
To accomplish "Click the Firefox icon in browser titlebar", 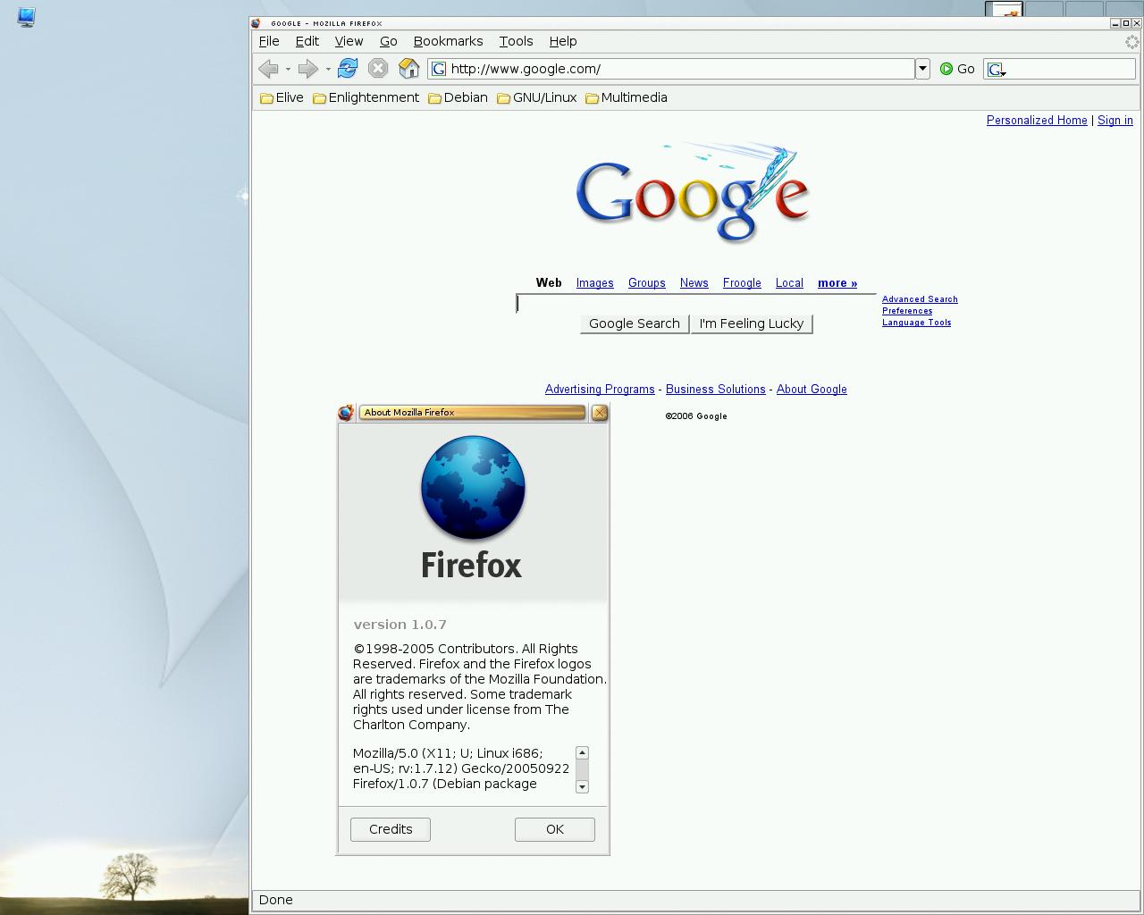I will (x=257, y=23).
